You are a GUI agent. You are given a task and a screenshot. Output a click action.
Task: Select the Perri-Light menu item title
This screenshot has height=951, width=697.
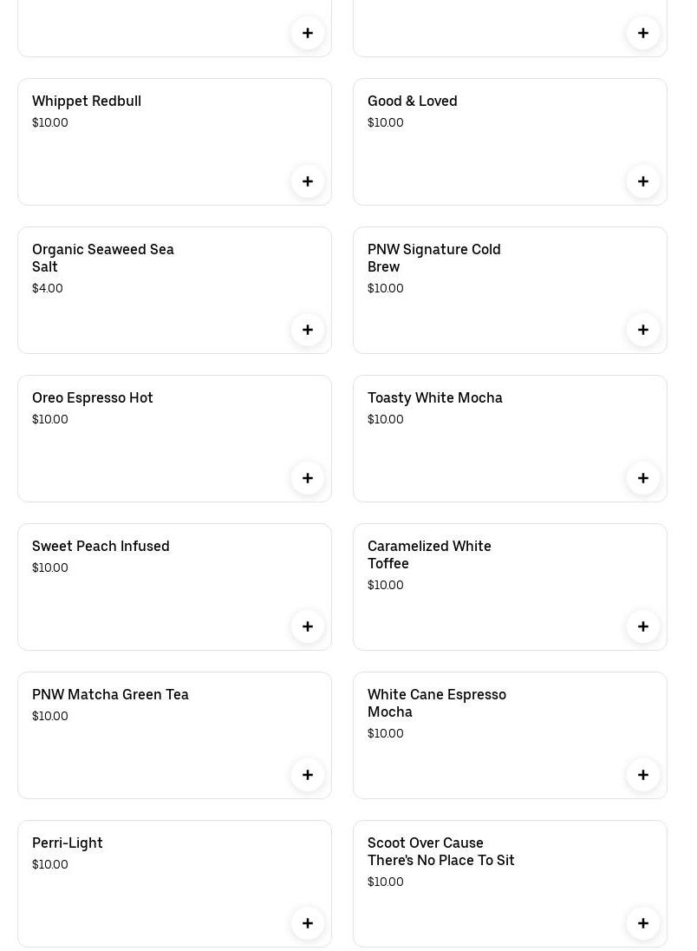click(68, 843)
